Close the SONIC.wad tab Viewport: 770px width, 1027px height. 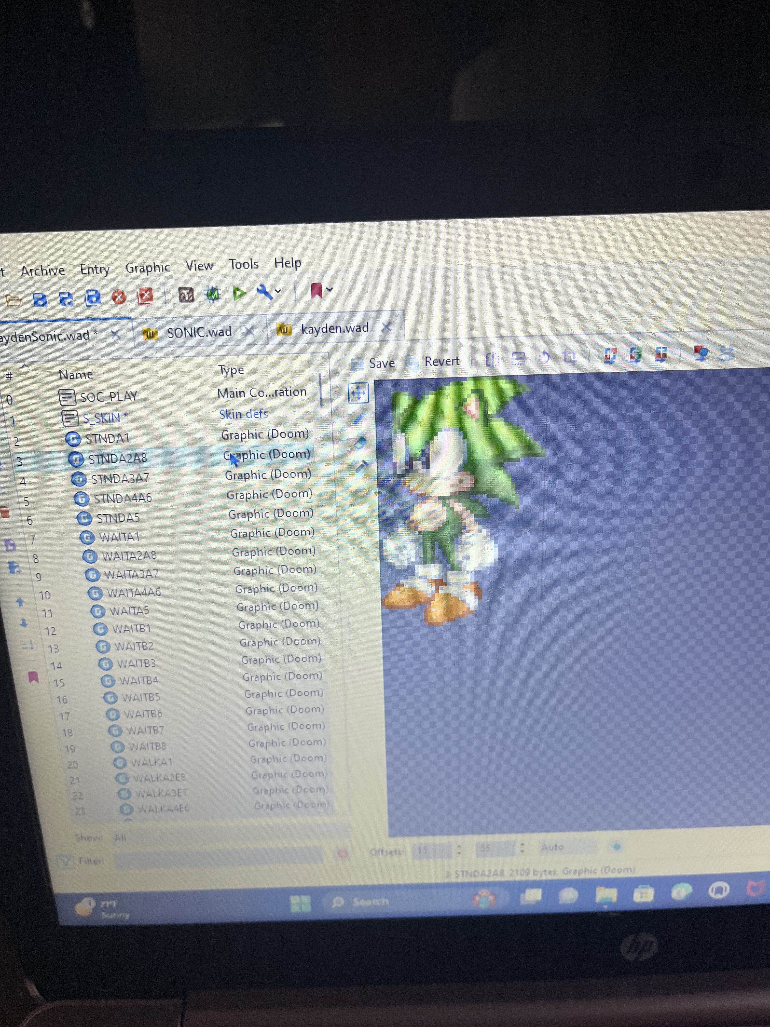coord(249,331)
